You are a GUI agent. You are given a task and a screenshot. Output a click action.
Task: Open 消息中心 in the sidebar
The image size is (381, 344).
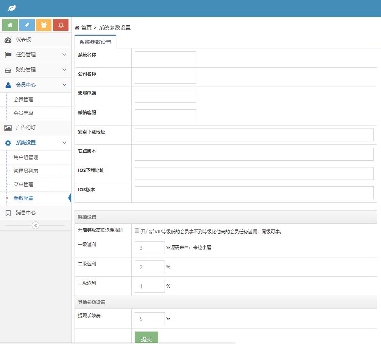25,213
